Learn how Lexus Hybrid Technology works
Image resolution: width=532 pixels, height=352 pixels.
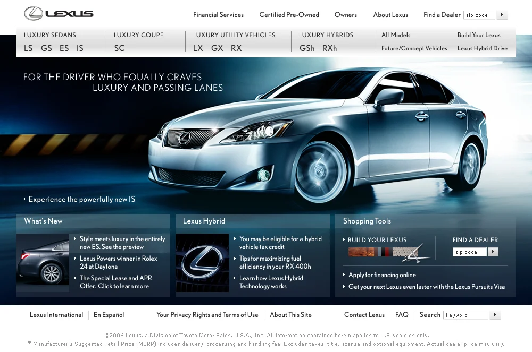[x=271, y=282]
